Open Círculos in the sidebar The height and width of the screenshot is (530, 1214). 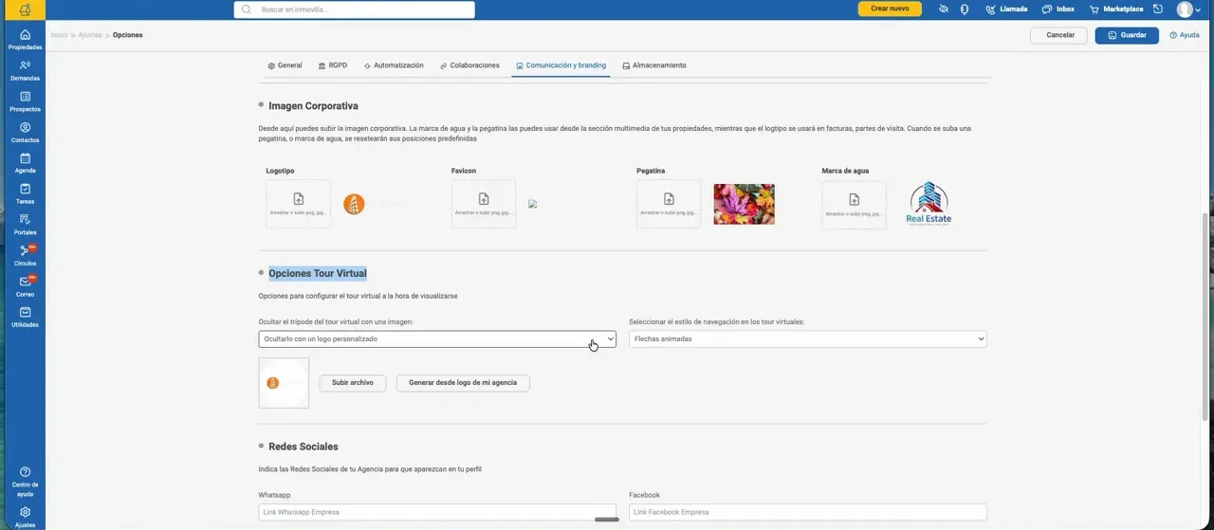pyautogui.click(x=25, y=256)
